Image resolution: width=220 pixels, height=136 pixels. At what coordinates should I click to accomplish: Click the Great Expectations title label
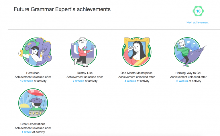point(33,124)
